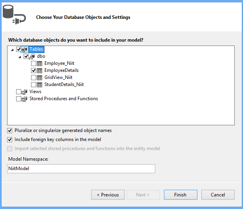Collapse the dbo schema node
Screen dimensions: 243x209
(20, 57)
